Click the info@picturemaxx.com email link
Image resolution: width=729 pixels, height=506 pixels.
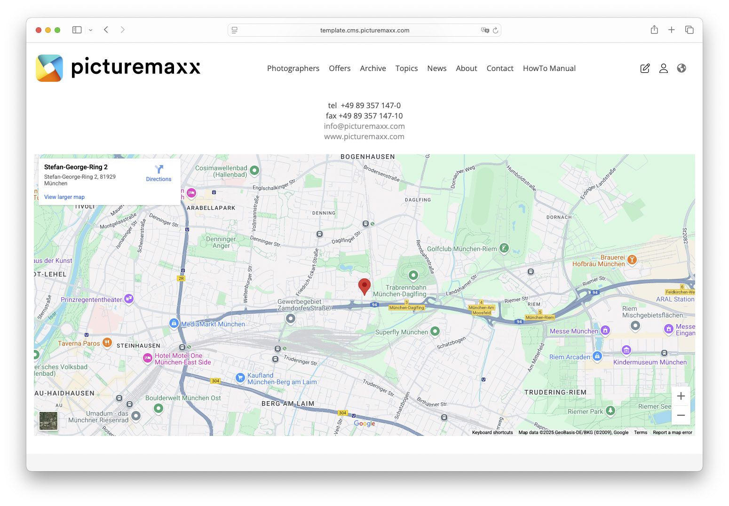click(x=364, y=126)
